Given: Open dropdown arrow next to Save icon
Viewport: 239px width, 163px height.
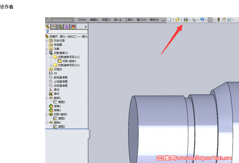Looking at the screenshot, I should point(190,20).
